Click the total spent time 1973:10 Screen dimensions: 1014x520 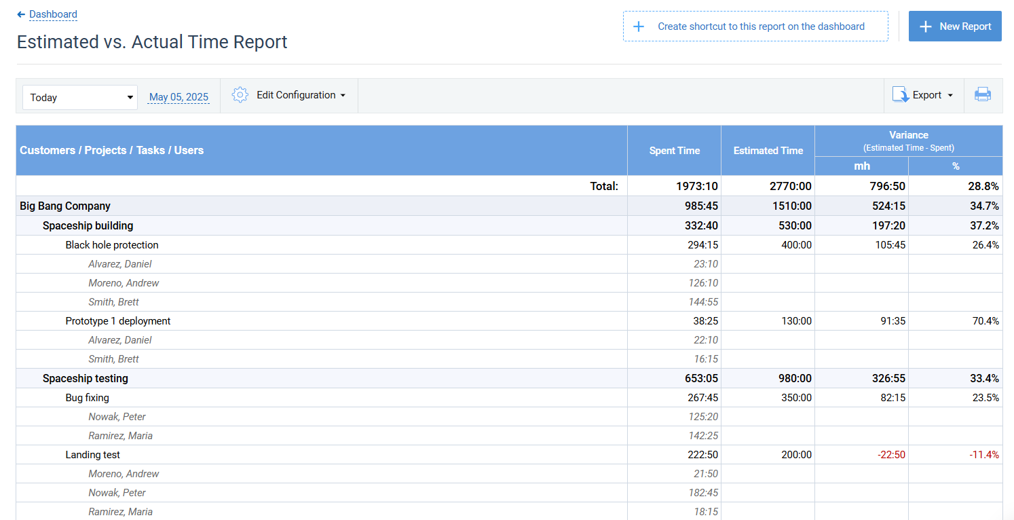pos(697,186)
